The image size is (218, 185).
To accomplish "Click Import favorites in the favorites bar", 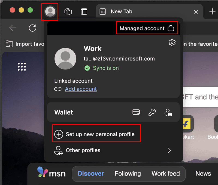I will (x=25, y=44).
